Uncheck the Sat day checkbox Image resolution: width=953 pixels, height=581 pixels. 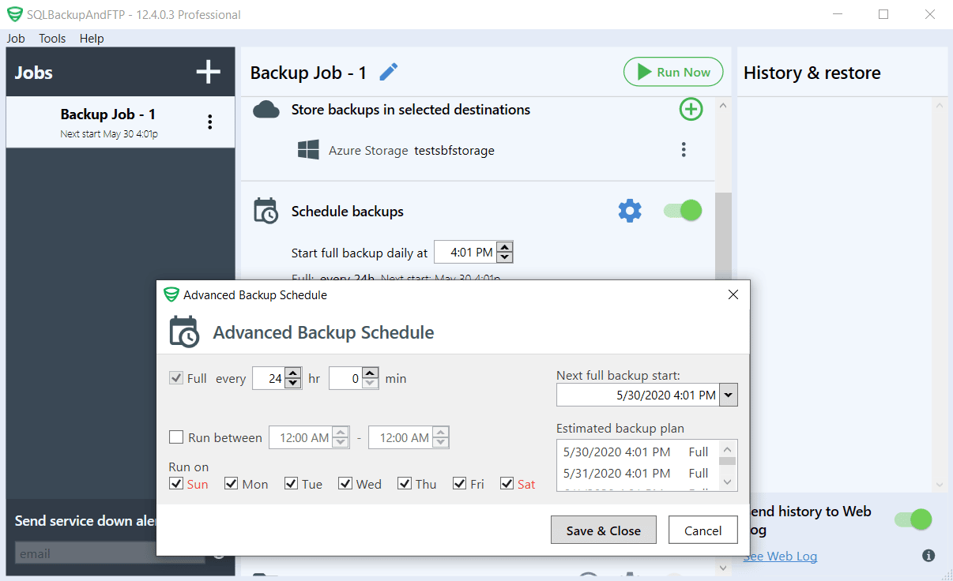tap(507, 484)
